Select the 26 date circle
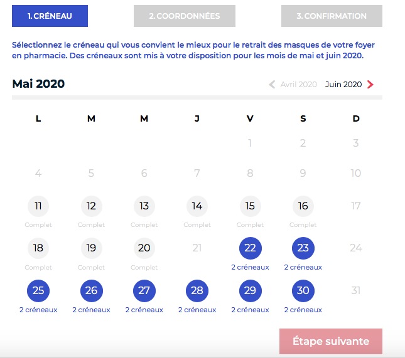This screenshot has height=358, width=405. (x=91, y=290)
